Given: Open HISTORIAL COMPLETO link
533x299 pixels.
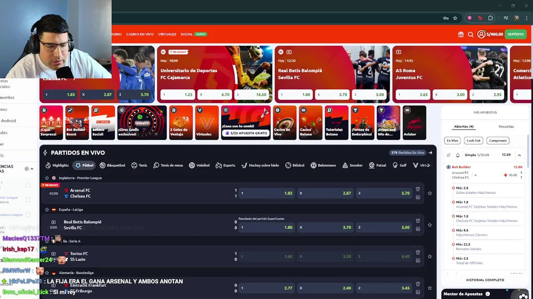Looking at the screenshot, I should coord(485,280).
